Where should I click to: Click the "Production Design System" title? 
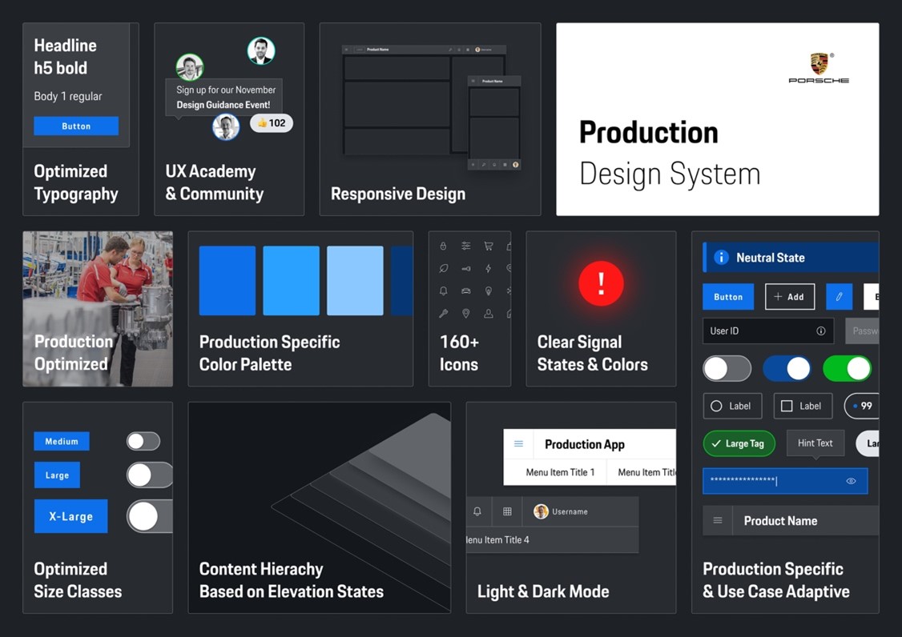tap(670, 153)
